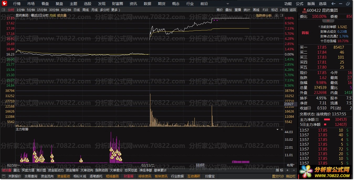Open 板块资讯 in bottom bar
The width and height of the screenshot is (354, 180).
click(161, 176)
